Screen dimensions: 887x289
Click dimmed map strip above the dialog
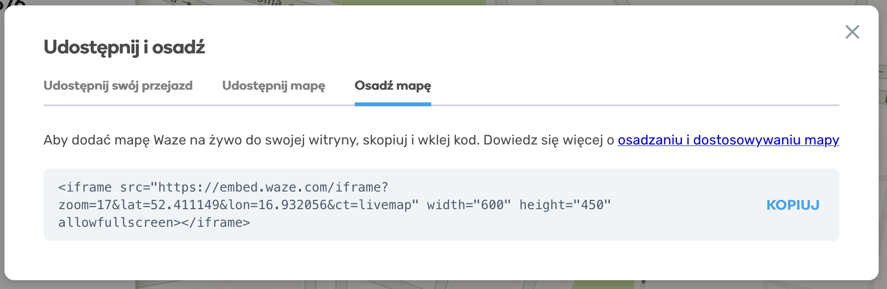click(442, 2)
